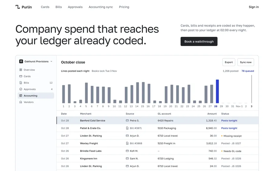Click the Missing receipt status
This screenshot has width=274, height=171.
point(232,136)
